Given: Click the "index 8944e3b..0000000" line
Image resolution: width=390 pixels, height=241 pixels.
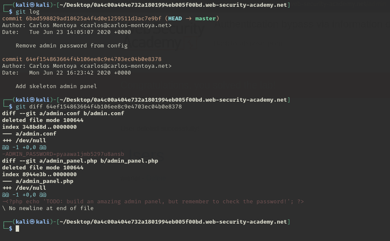Looking at the screenshot, I should 39,175.
